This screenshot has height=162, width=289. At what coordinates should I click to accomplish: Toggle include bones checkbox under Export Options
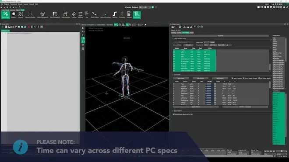tap(174, 114)
